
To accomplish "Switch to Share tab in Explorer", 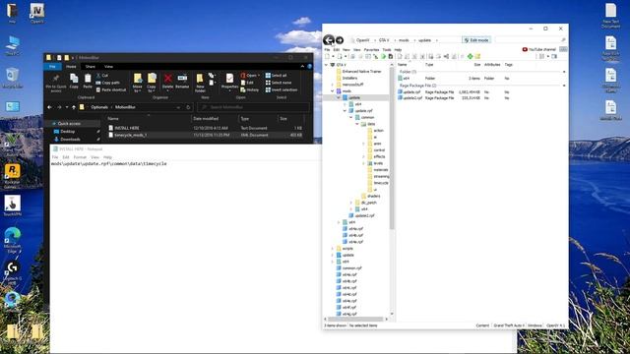I will [91, 67].
